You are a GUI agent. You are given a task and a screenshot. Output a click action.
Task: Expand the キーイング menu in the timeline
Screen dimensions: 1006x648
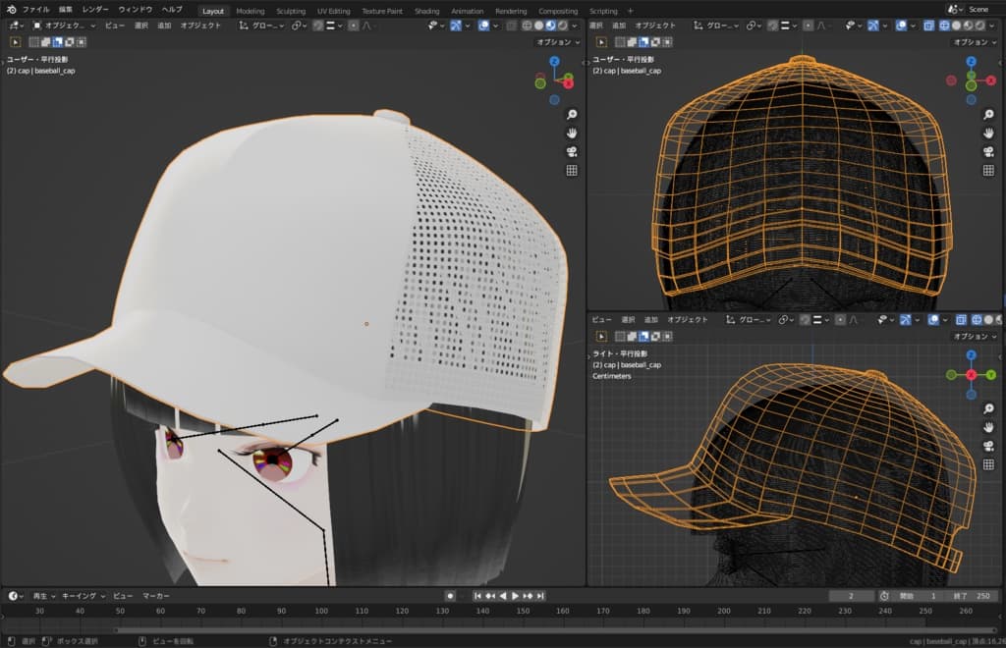[x=82, y=596]
